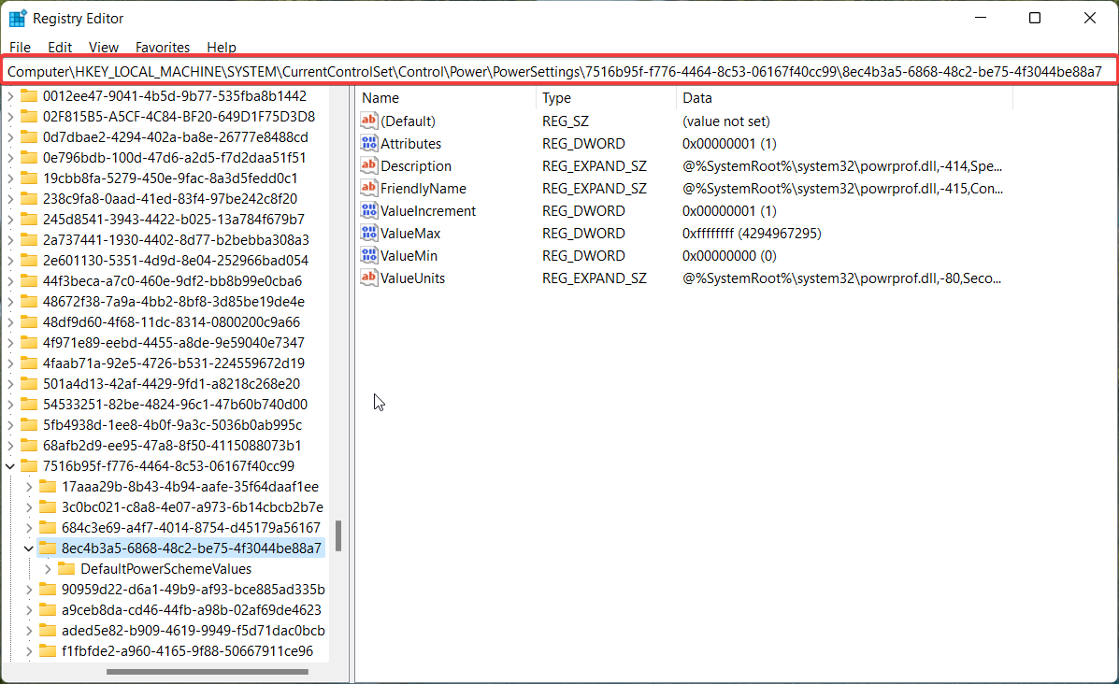Open the Favorites menu

coord(162,47)
